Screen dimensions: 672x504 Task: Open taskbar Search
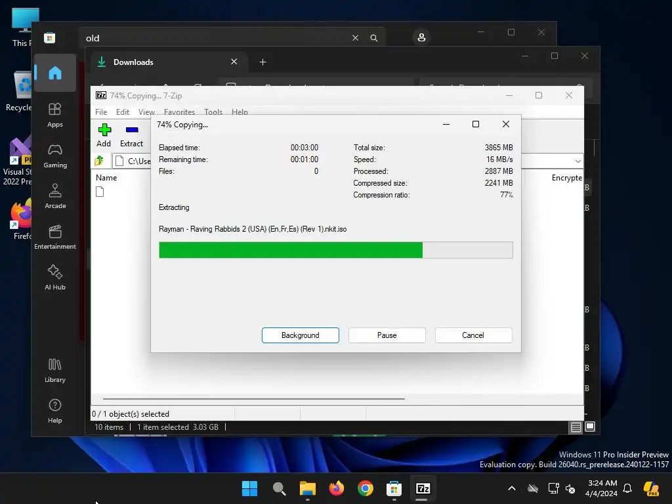click(x=279, y=488)
